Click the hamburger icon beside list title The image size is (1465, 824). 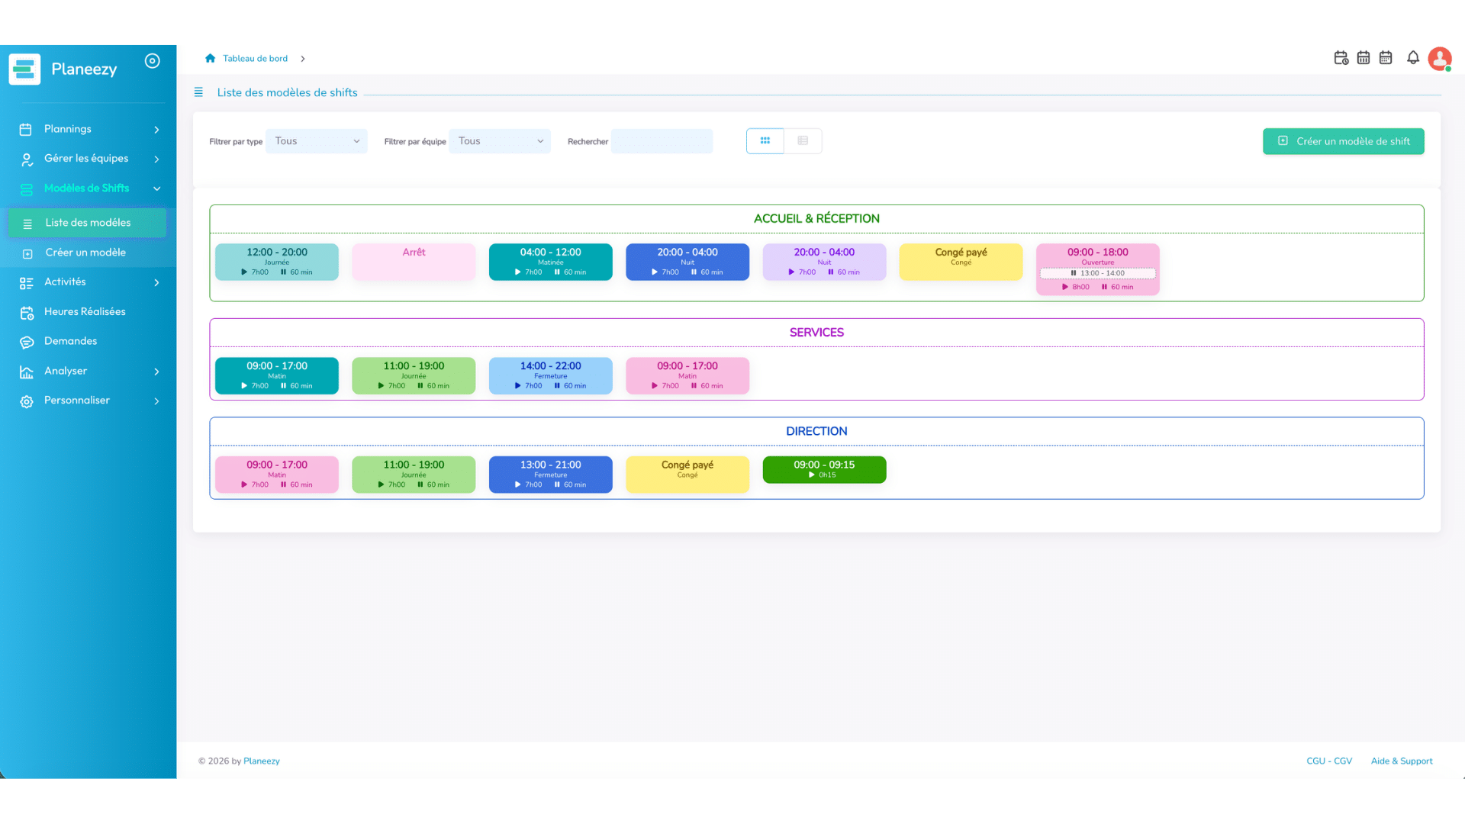point(198,92)
